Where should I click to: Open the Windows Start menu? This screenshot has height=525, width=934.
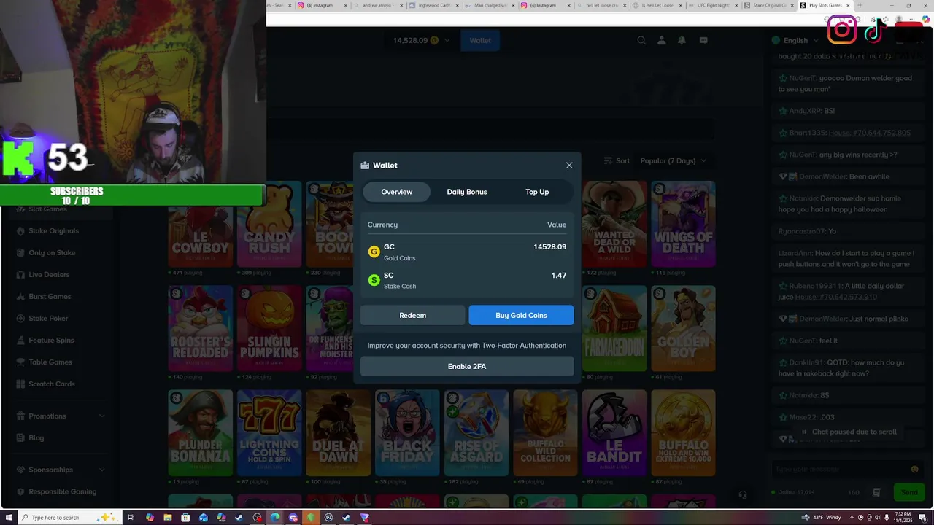[8, 518]
